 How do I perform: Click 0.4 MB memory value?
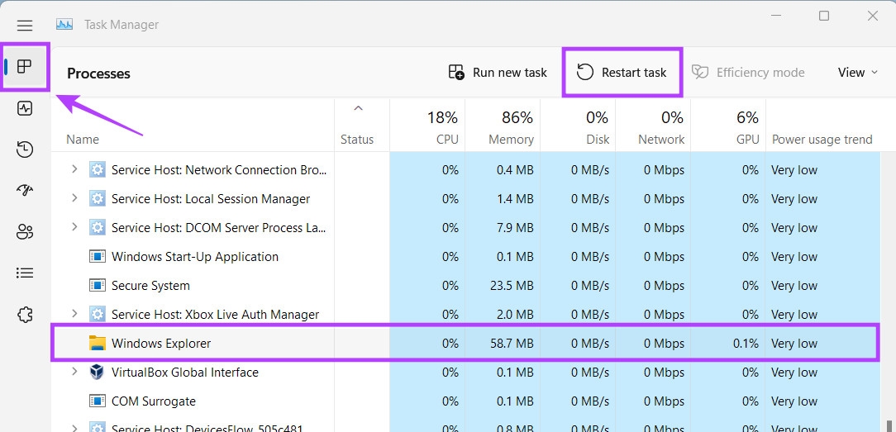[516, 169]
